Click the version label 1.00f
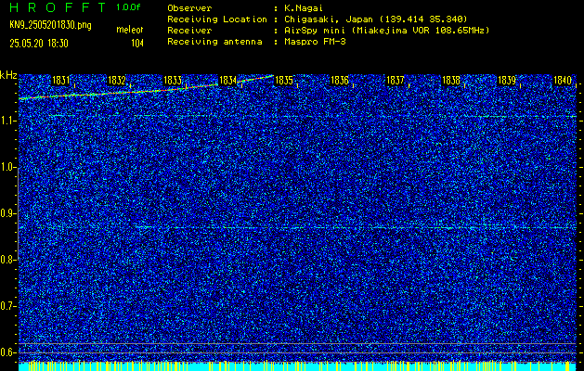The width and height of the screenshot is (584, 371). coord(128,7)
